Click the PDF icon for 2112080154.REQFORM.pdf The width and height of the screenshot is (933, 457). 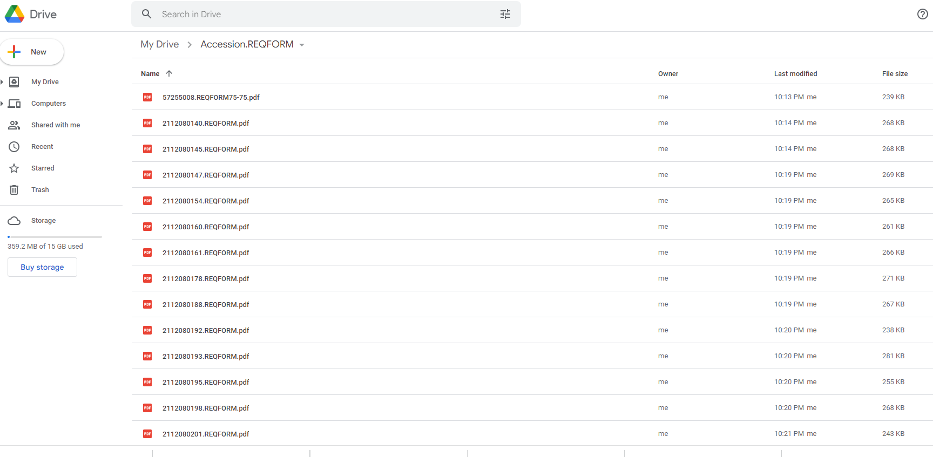[147, 201]
